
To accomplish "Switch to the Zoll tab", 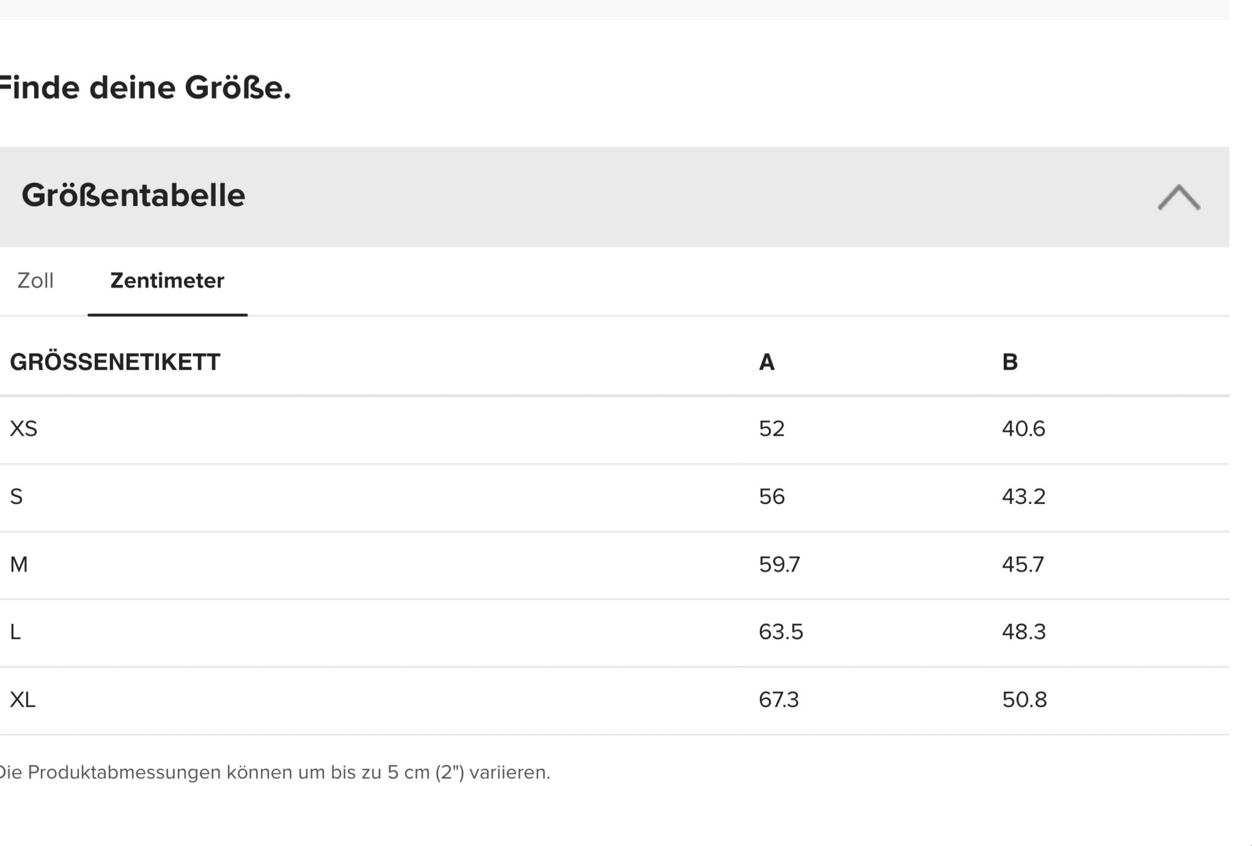I will point(35,281).
